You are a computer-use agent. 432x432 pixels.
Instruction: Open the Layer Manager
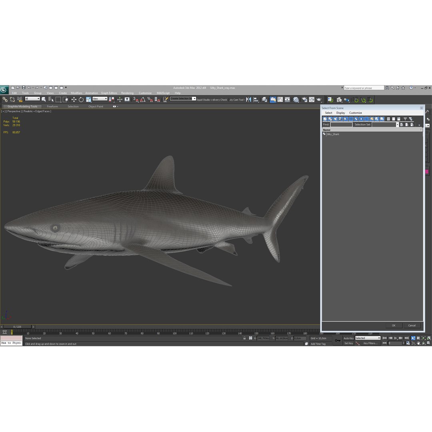click(264, 100)
